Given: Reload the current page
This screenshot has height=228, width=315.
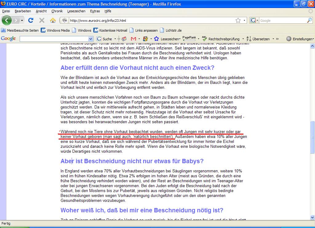Looking at the screenshot, I should 31,20.
